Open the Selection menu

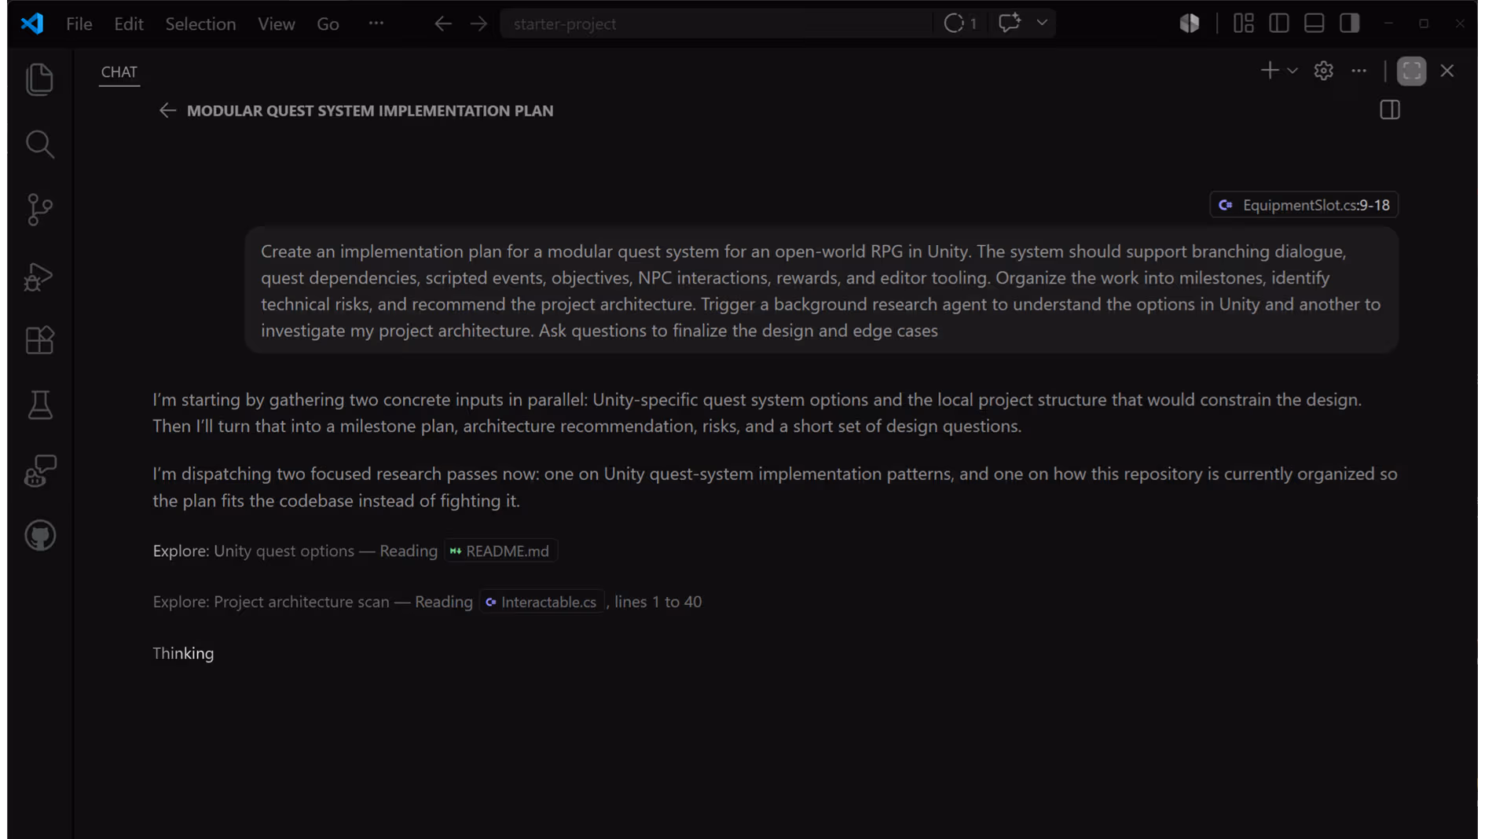[x=200, y=24]
